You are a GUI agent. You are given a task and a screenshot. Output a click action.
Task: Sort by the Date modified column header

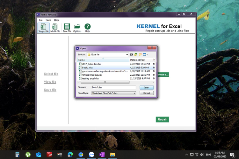[x=141, y=60]
